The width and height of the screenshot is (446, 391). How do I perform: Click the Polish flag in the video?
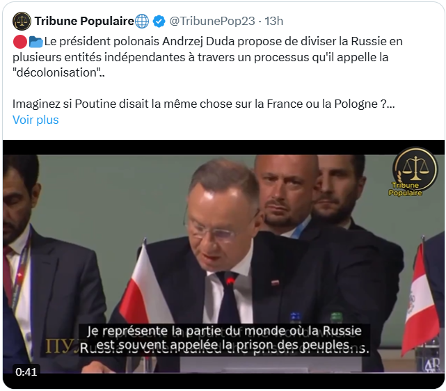click(147, 286)
